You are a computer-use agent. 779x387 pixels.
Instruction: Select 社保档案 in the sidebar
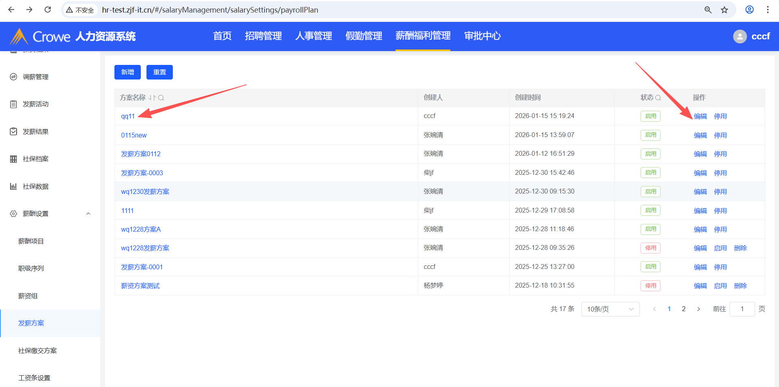[x=36, y=159]
